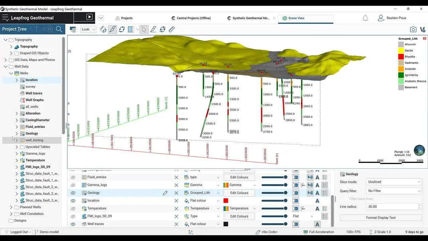Click the clear scene icon in toolbar

(x=73, y=29)
